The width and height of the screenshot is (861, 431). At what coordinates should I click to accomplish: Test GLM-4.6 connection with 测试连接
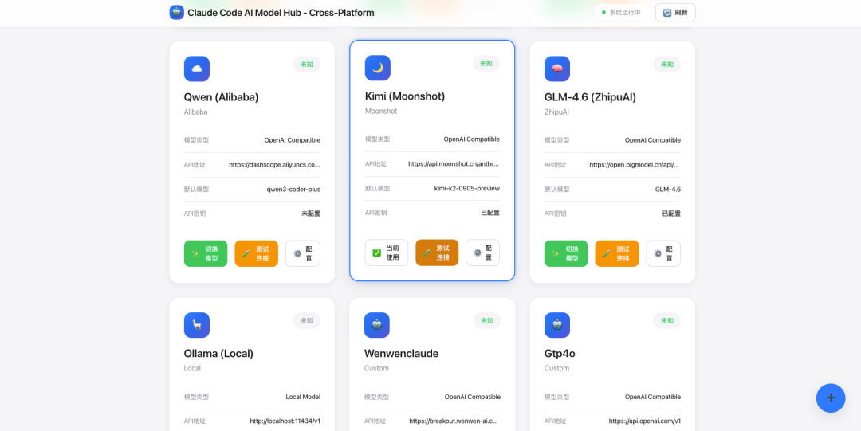pyautogui.click(x=617, y=253)
